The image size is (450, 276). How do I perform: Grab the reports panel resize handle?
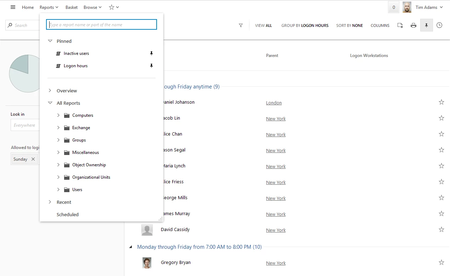point(161,219)
